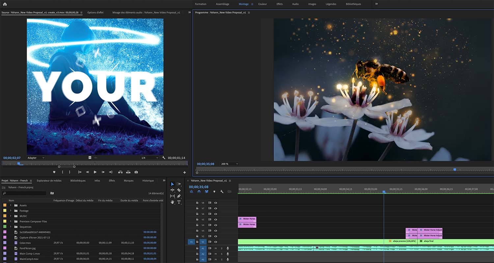
Task: Open the Source monitor button editor plus
Action: pyautogui.click(x=184, y=172)
